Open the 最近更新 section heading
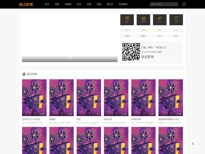The image size is (205, 154). click(32, 74)
